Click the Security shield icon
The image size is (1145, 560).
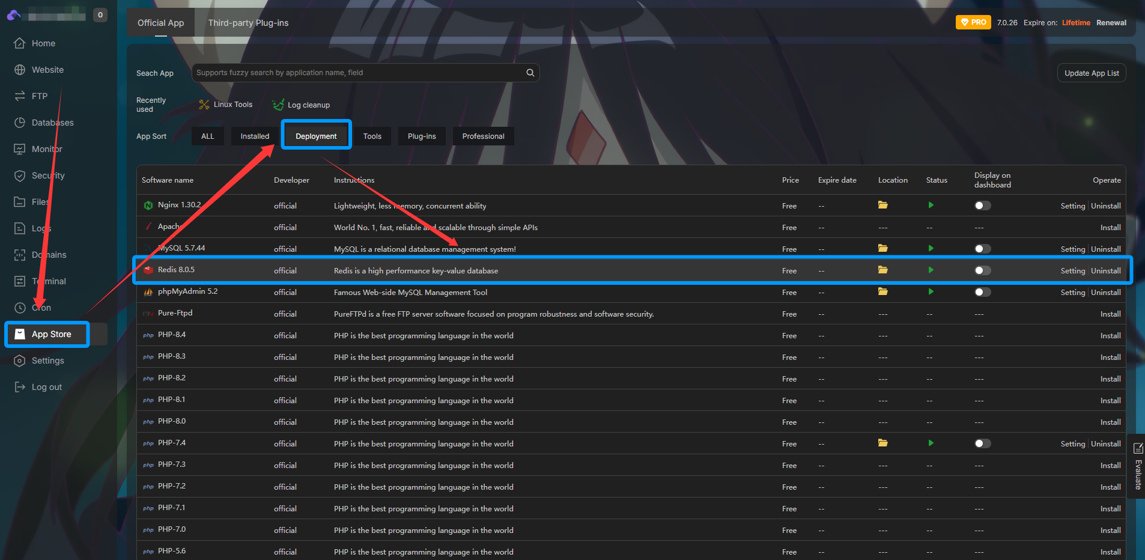tap(20, 175)
